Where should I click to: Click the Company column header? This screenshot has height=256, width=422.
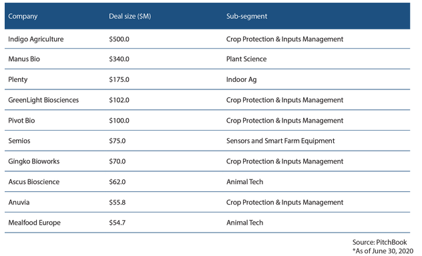pyautogui.click(x=23, y=17)
